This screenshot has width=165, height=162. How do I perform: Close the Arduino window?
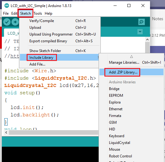(x=143, y=6)
